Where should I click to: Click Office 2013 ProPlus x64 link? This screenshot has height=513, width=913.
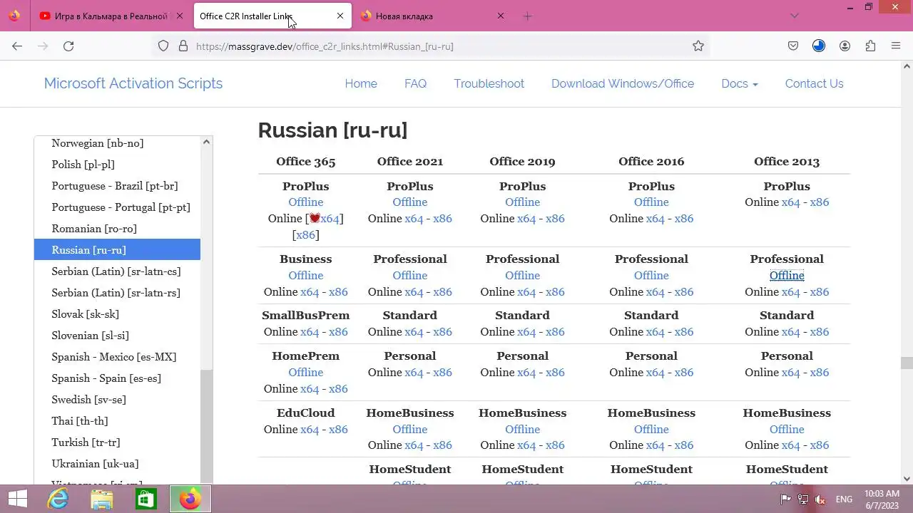tap(791, 202)
